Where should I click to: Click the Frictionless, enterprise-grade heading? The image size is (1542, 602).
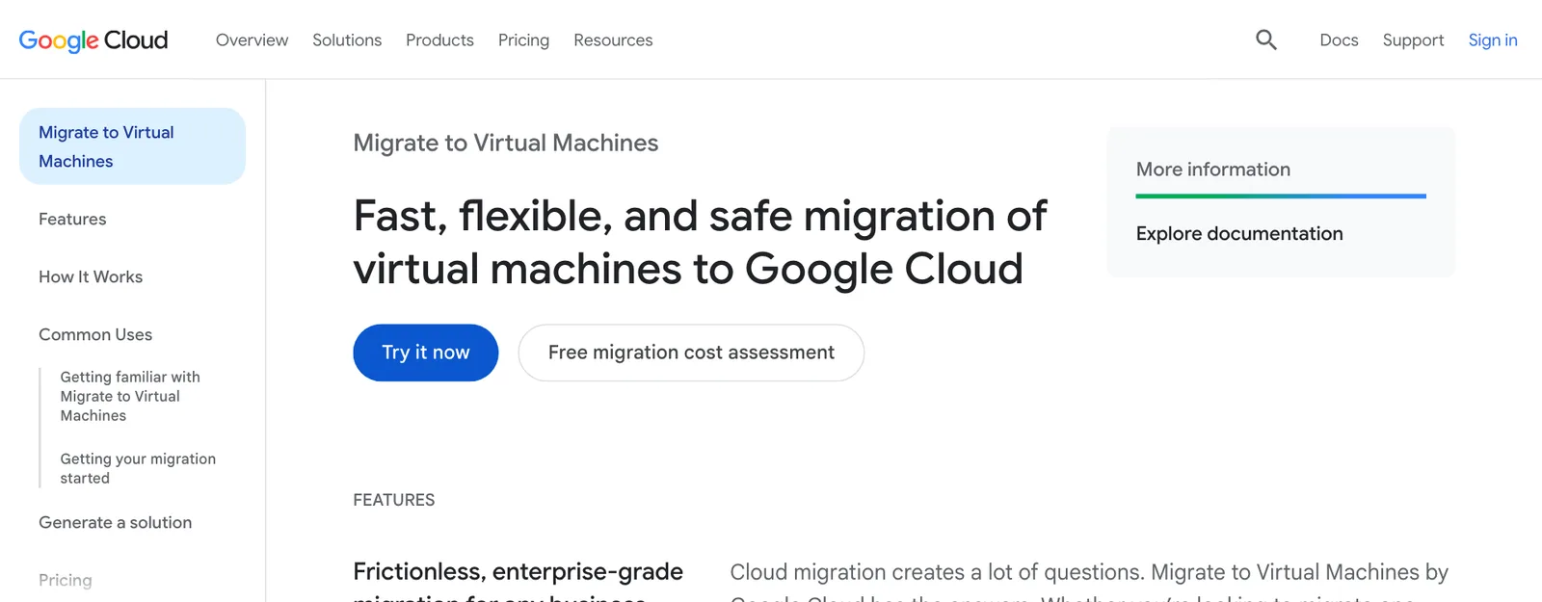pyautogui.click(x=518, y=583)
